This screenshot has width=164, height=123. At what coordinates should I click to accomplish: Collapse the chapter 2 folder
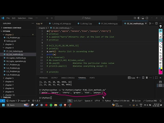click(x=9, y=35)
